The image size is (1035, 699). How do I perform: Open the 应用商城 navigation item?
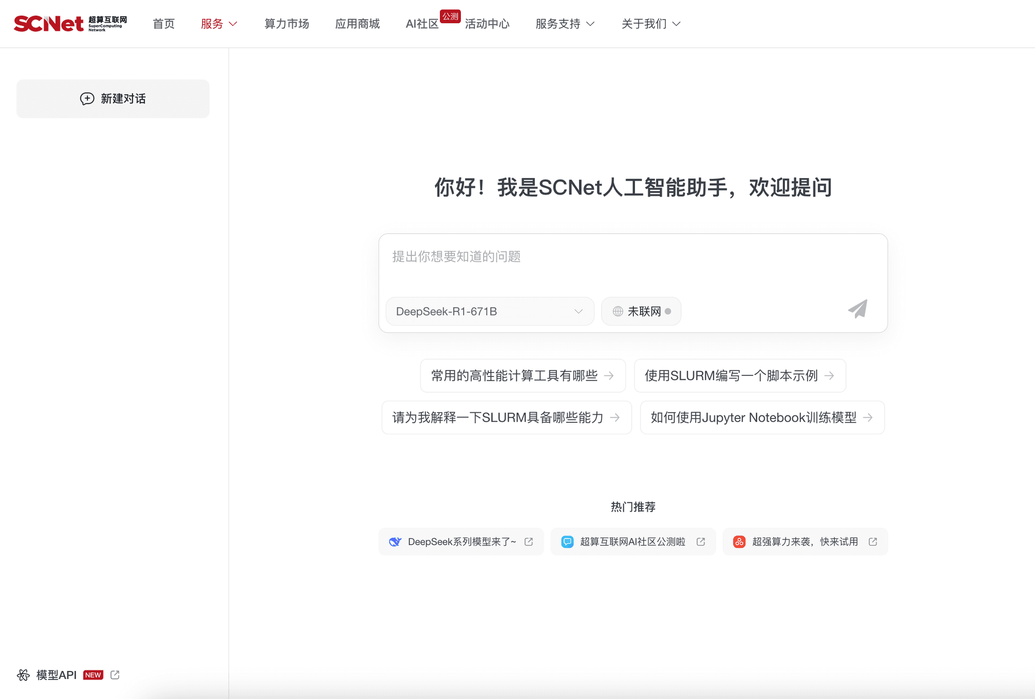point(357,24)
